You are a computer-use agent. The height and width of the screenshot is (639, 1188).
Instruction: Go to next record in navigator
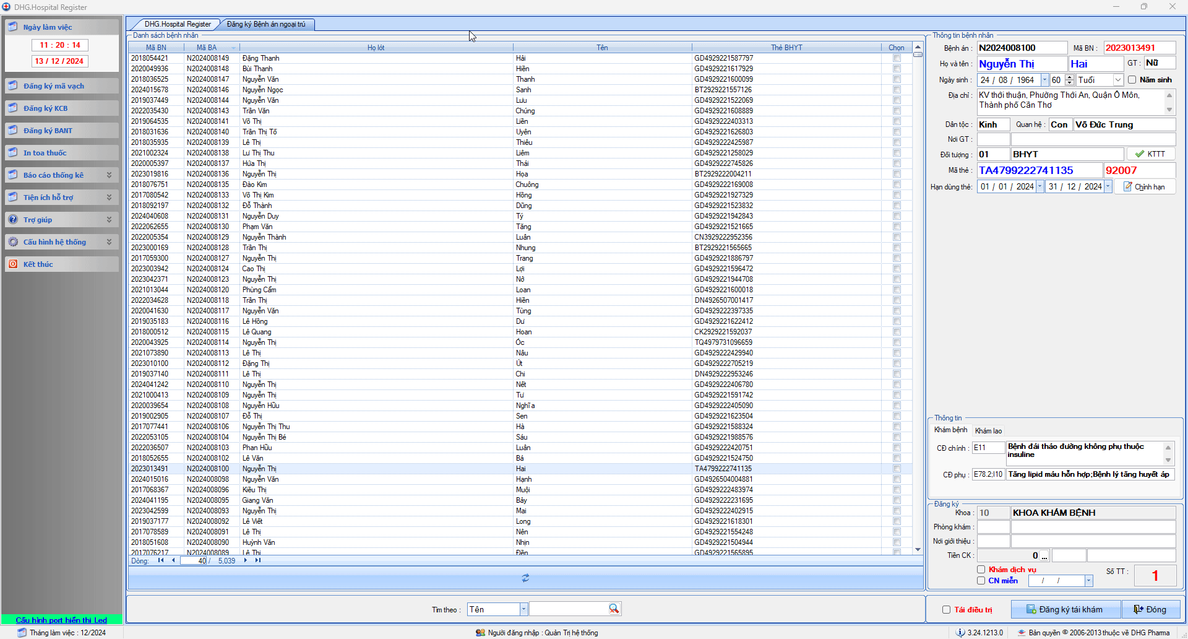click(x=246, y=560)
